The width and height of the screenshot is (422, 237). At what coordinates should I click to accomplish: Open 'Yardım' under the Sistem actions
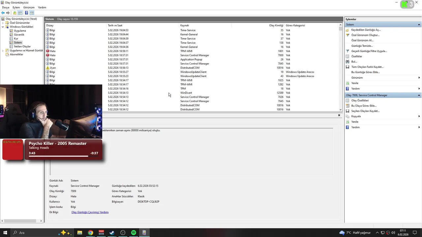[x=355, y=89]
